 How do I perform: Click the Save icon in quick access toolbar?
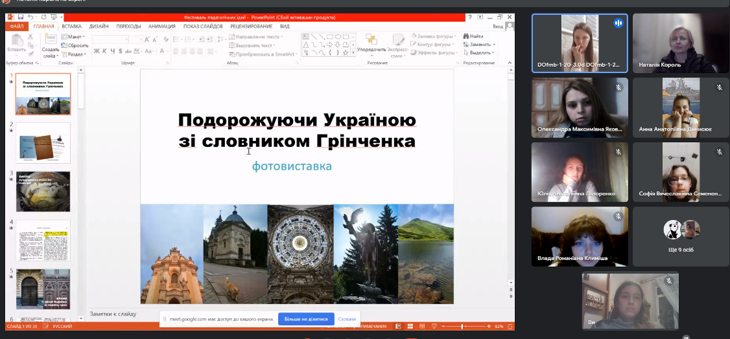(x=21, y=17)
